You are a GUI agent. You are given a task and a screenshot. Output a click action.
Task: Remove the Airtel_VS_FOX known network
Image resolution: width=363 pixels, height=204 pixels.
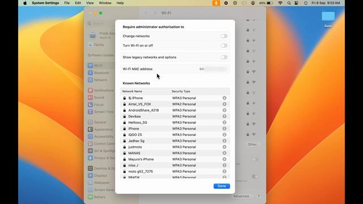225,104
